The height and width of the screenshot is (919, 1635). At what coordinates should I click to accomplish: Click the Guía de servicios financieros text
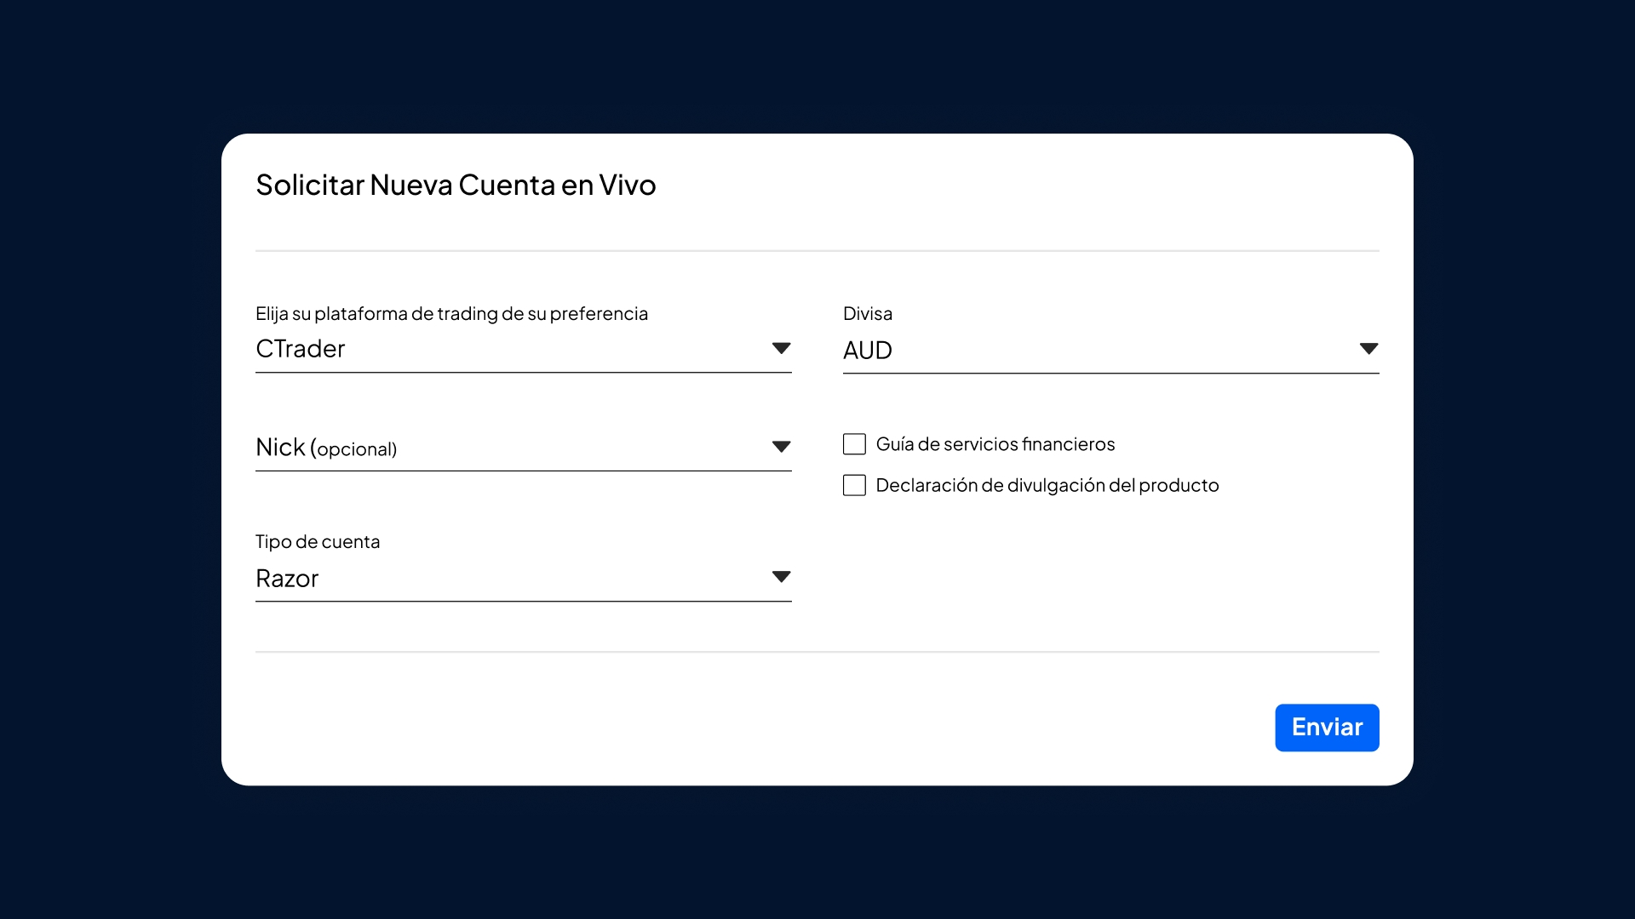pos(995,444)
